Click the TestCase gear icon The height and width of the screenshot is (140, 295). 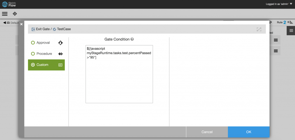click(54, 29)
